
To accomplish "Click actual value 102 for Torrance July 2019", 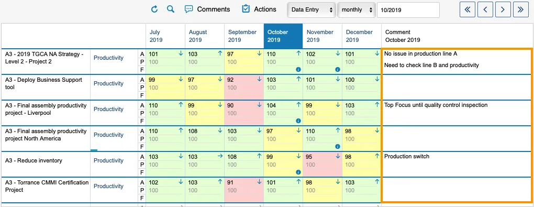I will (x=153, y=182).
